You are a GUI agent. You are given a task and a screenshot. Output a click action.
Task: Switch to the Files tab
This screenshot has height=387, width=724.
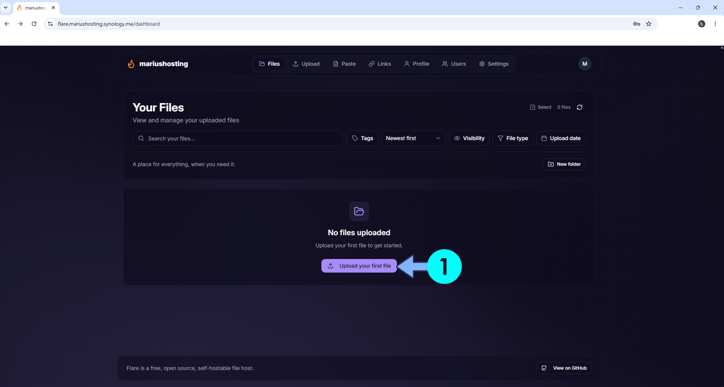[269, 64]
